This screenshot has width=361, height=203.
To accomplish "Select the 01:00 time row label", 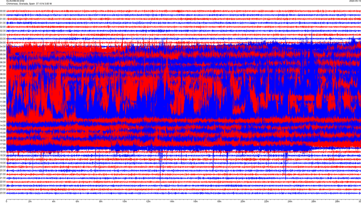I will click(3, 19).
